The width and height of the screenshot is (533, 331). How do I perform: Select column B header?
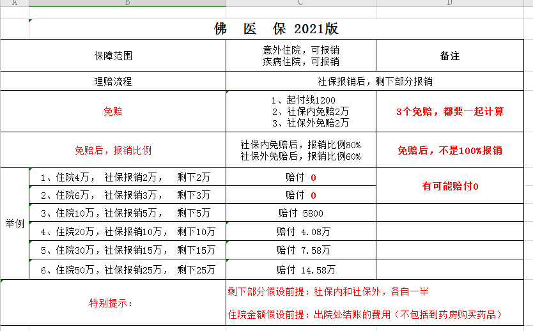(127, 3)
